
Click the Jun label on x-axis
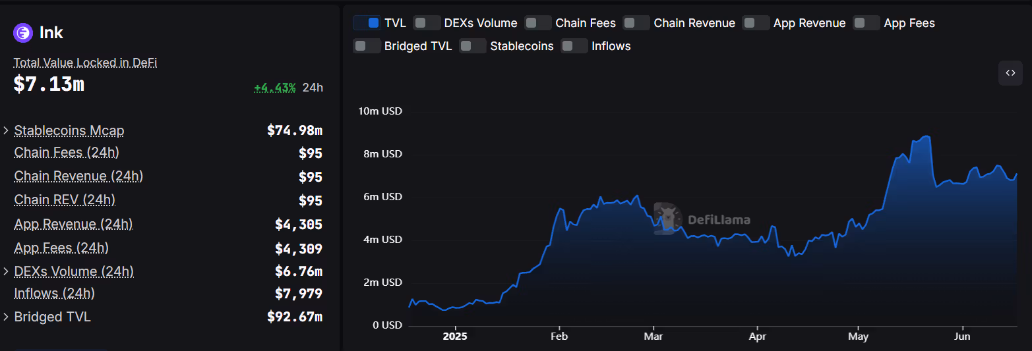coord(962,336)
